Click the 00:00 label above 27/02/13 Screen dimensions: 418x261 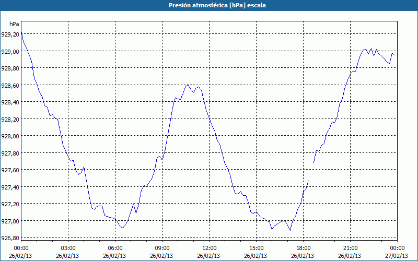coord(397,248)
